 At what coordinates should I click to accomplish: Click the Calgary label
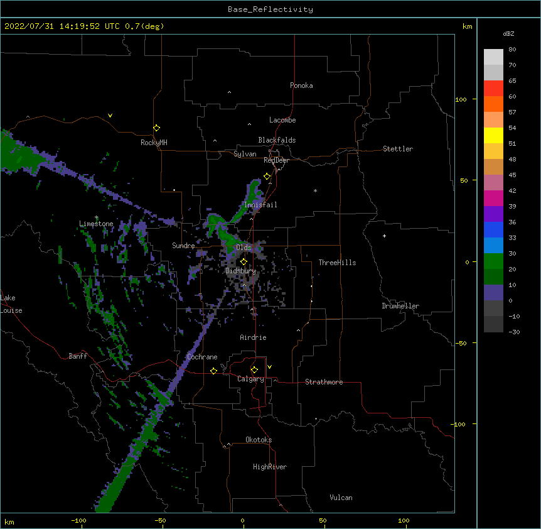coord(250,379)
